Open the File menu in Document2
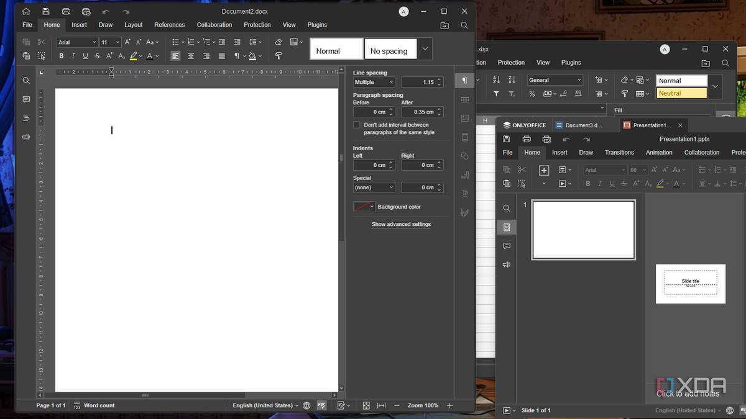Image resolution: width=746 pixels, height=419 pixels. point(27,25)
